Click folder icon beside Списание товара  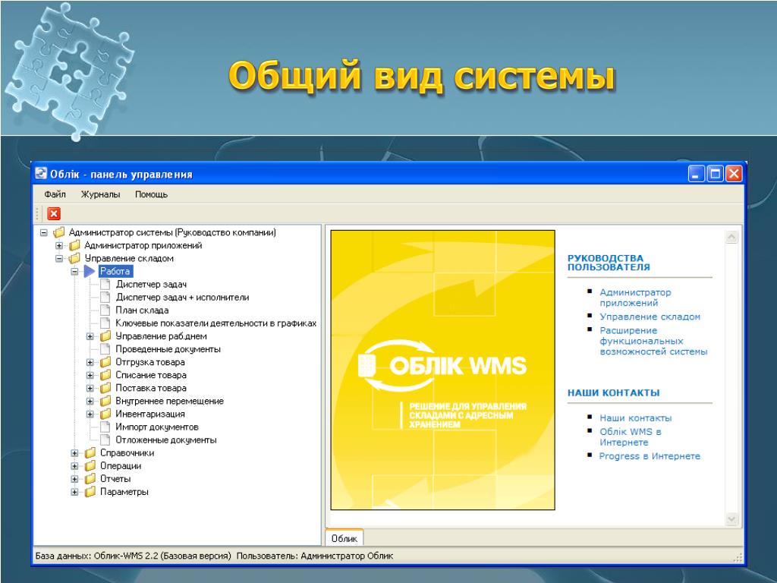point(105,375)
